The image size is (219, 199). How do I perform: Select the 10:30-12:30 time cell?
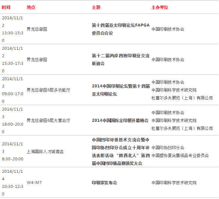point(12,183)
